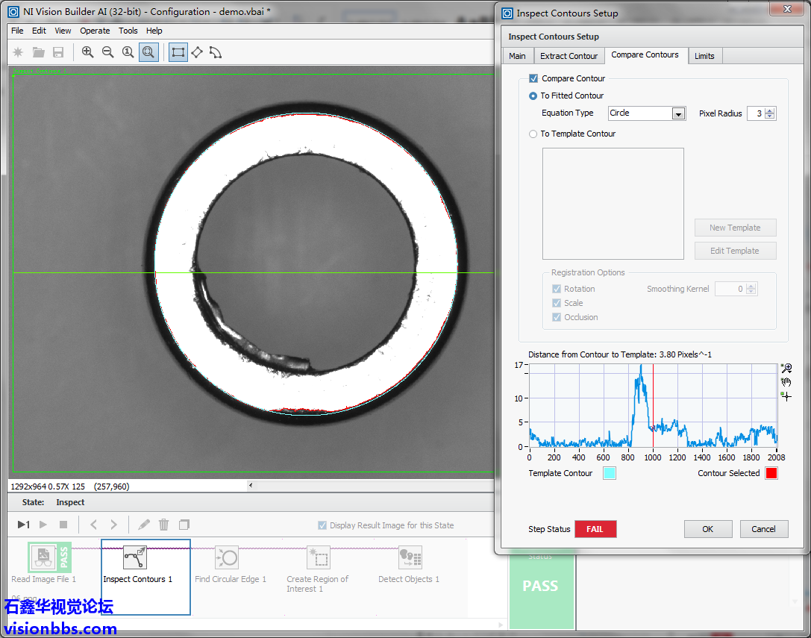Open the Edit menu
The height and width of the screenshot is (638, 811).
[x=39, y=31]
